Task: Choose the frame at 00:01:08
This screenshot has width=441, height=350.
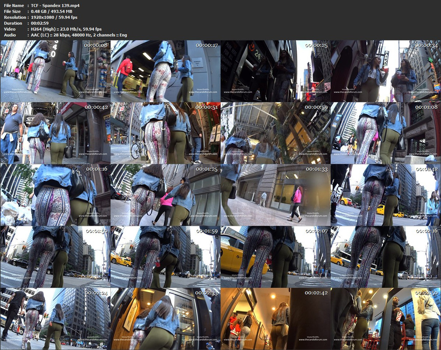Action: 385,133
